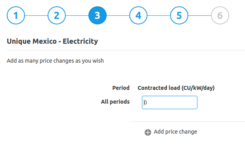The height and width of the screenshot is (147, 245).
Task: Open step 5 of the wizard
Action: tap(179, 15)
